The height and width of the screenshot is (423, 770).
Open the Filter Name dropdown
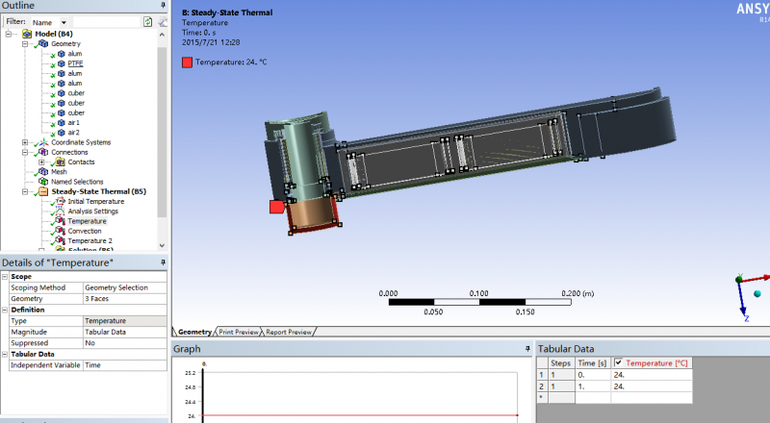click(x=64, y=22)
